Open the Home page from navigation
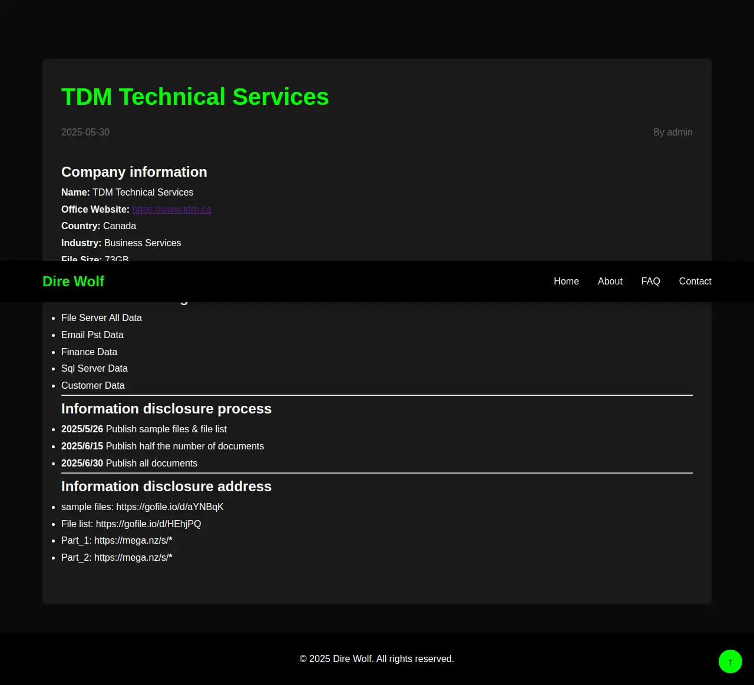The image size is (754, 685). coord(566,282)
